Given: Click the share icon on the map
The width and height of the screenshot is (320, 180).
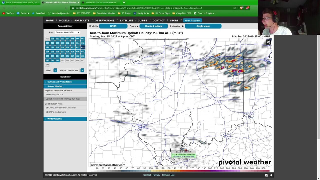Looking at the screenshot, I should tap(268, 42).
